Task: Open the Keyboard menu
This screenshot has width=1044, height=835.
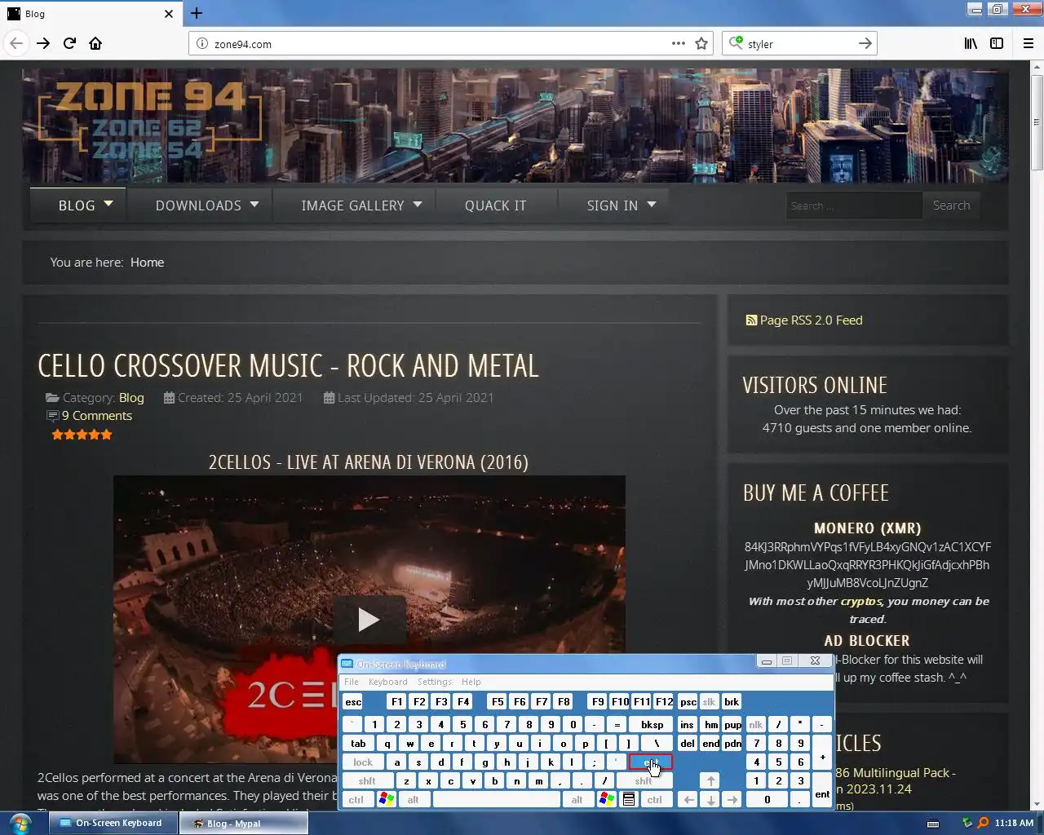Action: pos(387,682)
